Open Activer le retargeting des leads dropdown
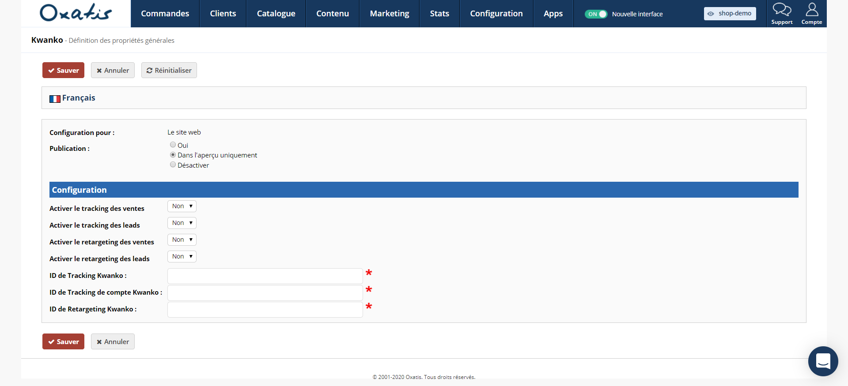Screen dimensions: 848x386 click(182, 256)
